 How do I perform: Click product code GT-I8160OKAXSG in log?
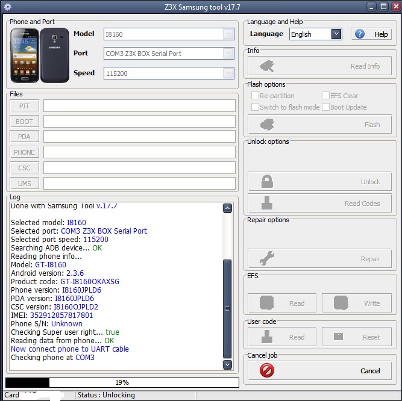pyautogui.click(x=90, y=281)
